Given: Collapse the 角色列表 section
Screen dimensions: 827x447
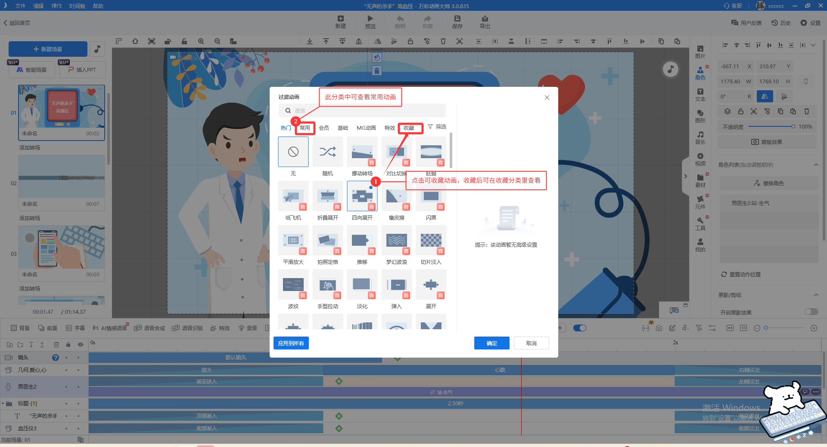Looking at the screenshot, I should [816, 165].
